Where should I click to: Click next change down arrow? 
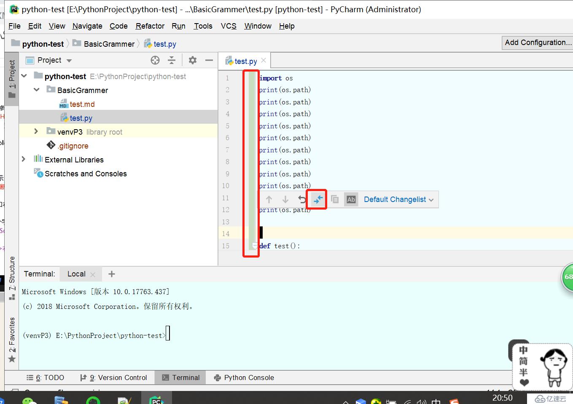(285, 199)
